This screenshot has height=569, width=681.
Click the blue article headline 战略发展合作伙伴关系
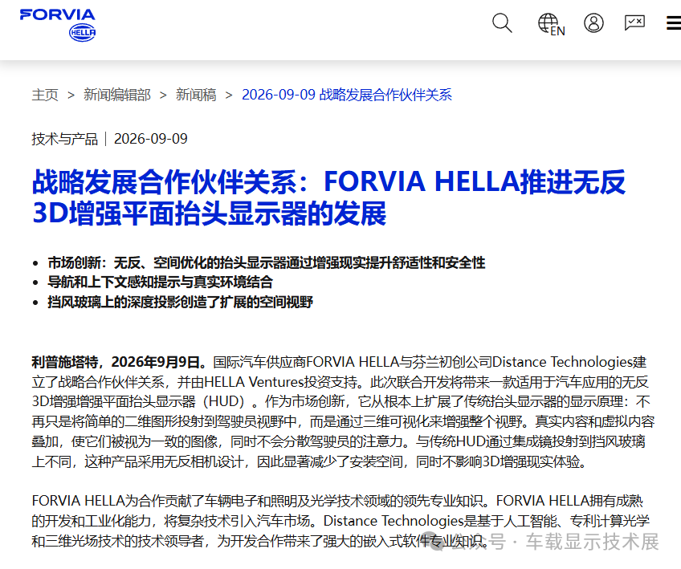coord(328,197)
